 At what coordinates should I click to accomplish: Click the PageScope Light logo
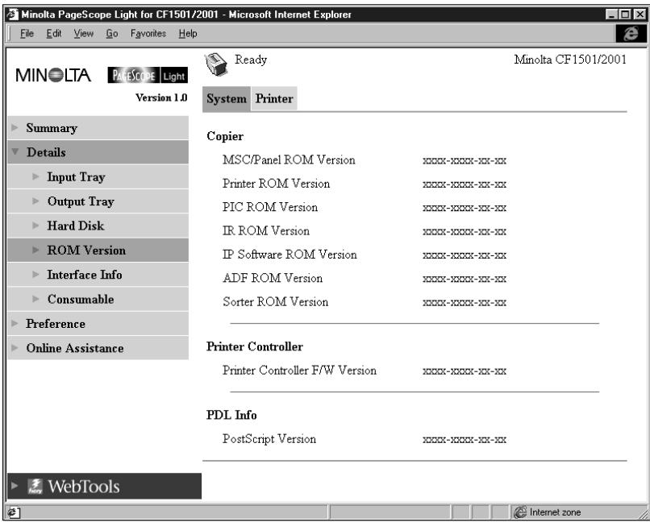(147, 76)
